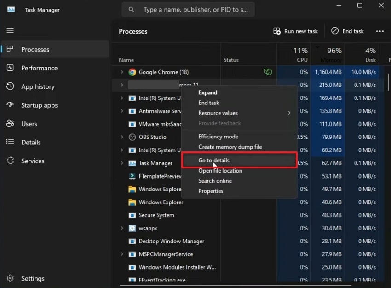Click the Desktop Window Manager icon
Screen dimensions: 391x288
(132, 241)
